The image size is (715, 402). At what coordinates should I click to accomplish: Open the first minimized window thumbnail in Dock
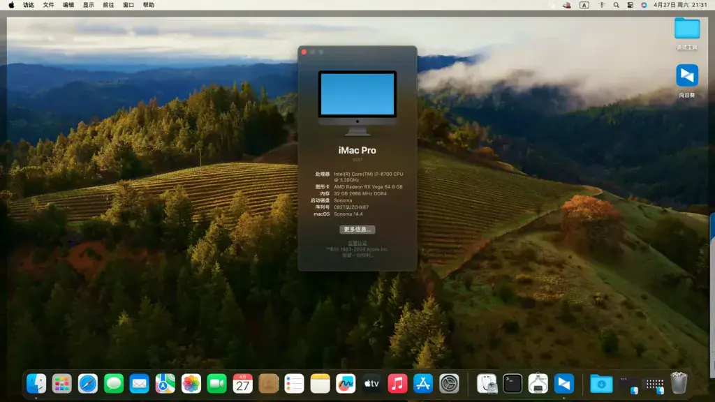629,385
